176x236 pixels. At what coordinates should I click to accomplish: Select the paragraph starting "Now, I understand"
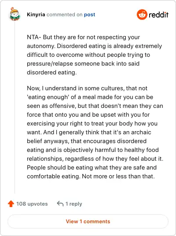coord(95,132)
